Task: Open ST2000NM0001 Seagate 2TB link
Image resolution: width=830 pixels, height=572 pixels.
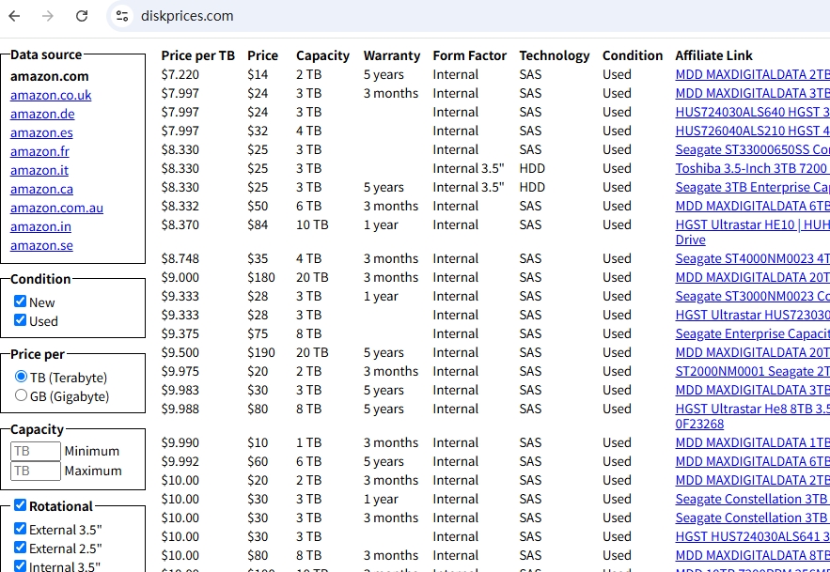Action: click(752, 371)
